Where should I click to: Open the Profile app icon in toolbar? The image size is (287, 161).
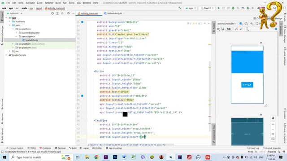coord(243,8)
